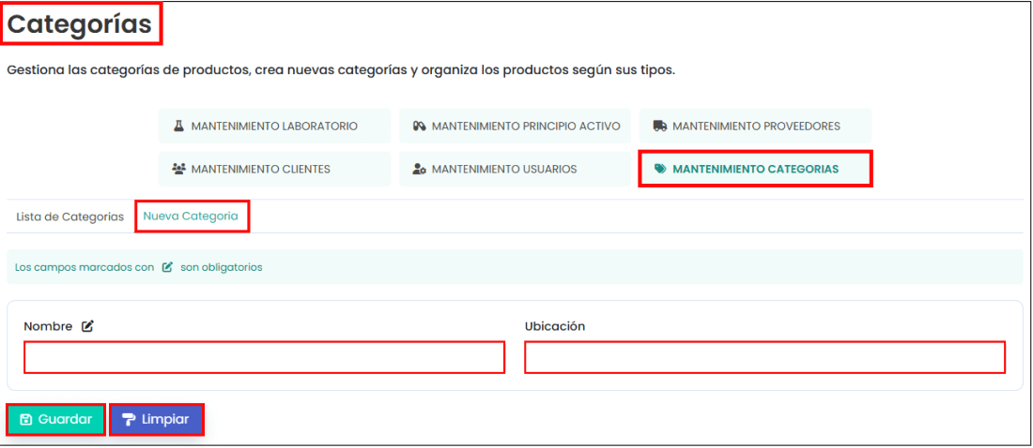Click the user-gear icon for Mantenimiento Usuarios
The width and height of the screenshot is (1033, 448).
[419, 170]
